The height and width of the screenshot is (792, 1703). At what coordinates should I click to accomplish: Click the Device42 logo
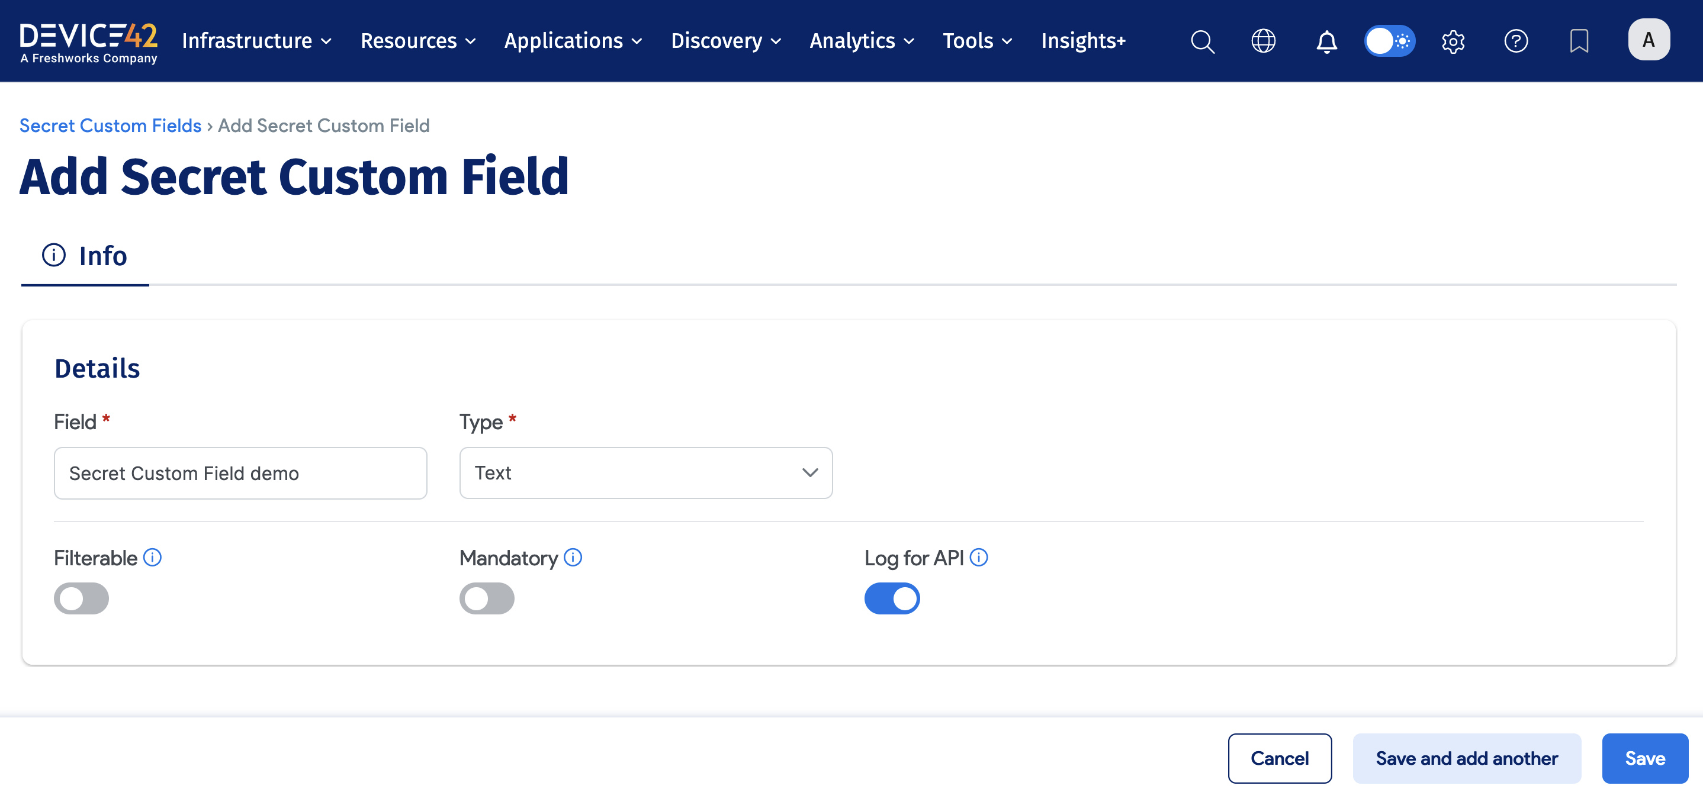(89, 41)
